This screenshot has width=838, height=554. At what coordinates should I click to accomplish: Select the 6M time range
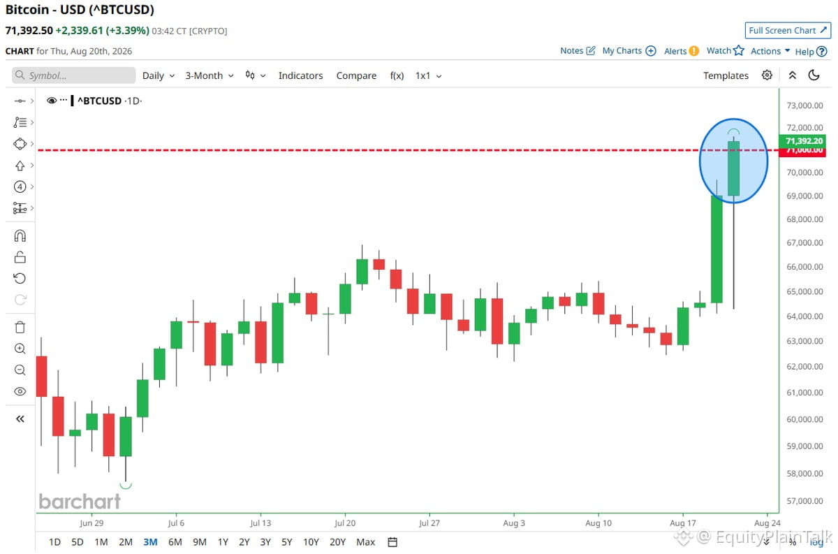pyautogui.click(x=175, y=542)
